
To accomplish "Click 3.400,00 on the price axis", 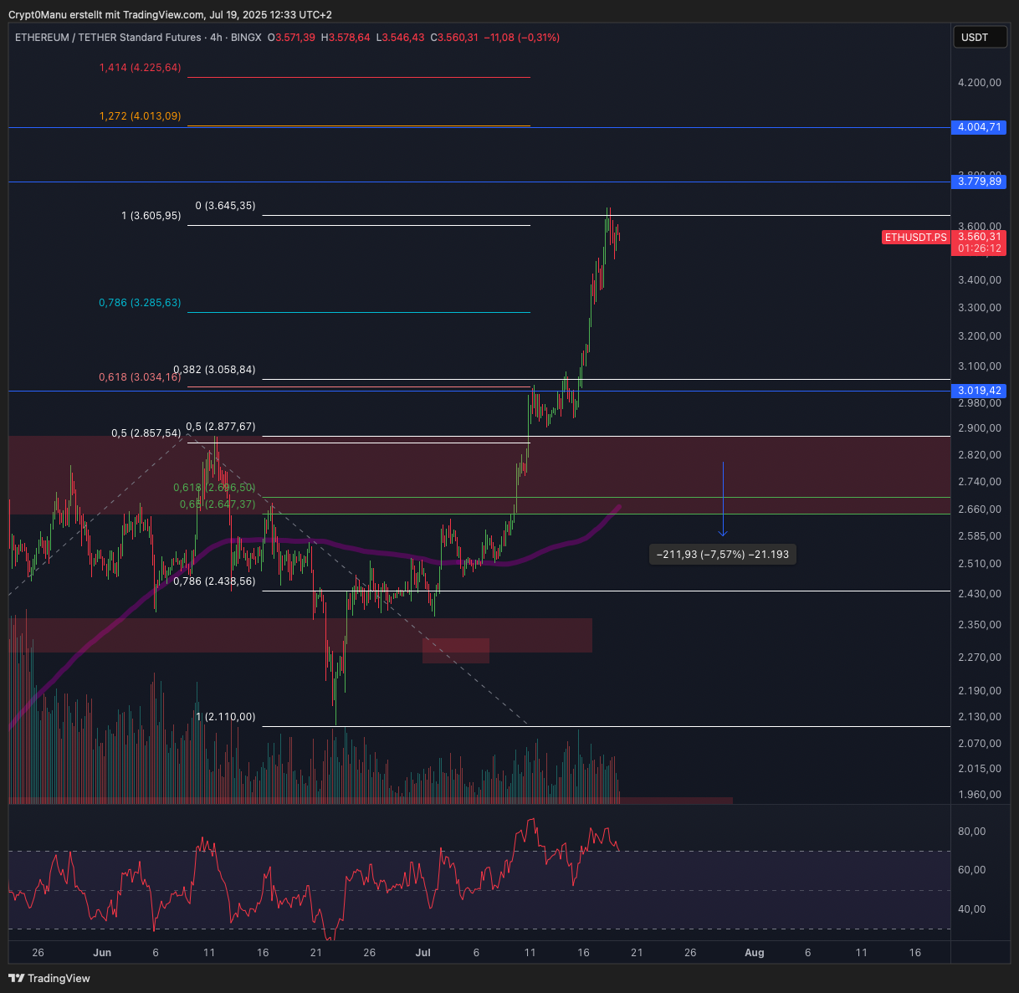I will click(x=979, y=279).
